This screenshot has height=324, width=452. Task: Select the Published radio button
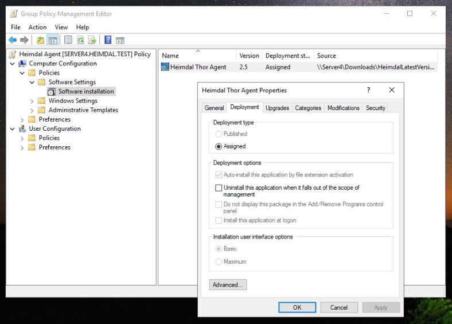219,134
